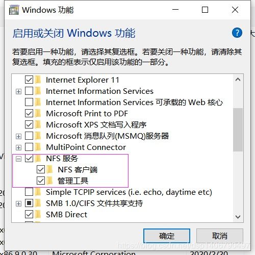The width and height of the screenshot is (255, 255).
Task: Click the blue help question mark icon
Action: pyautogui.click(x=237, y=33)
